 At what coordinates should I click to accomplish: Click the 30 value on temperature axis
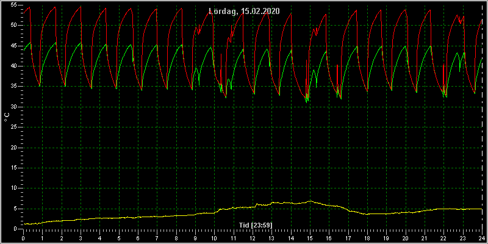click(x=13, y=107)
